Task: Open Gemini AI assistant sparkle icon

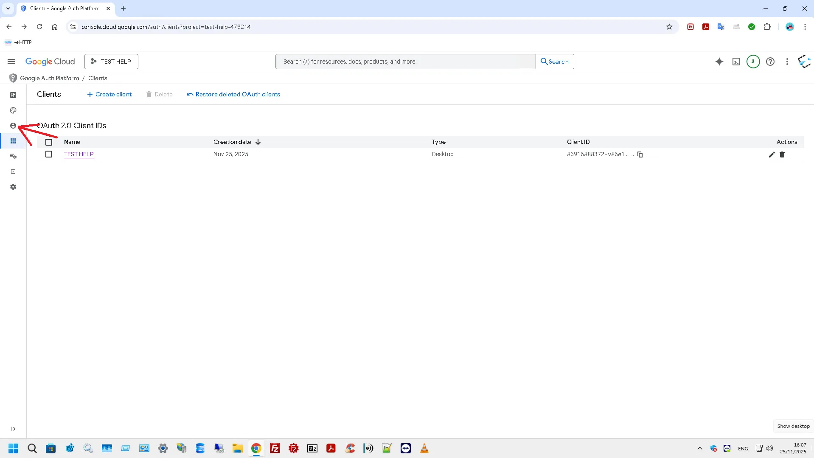Action: pyautogui.click(x=719, y=62)
